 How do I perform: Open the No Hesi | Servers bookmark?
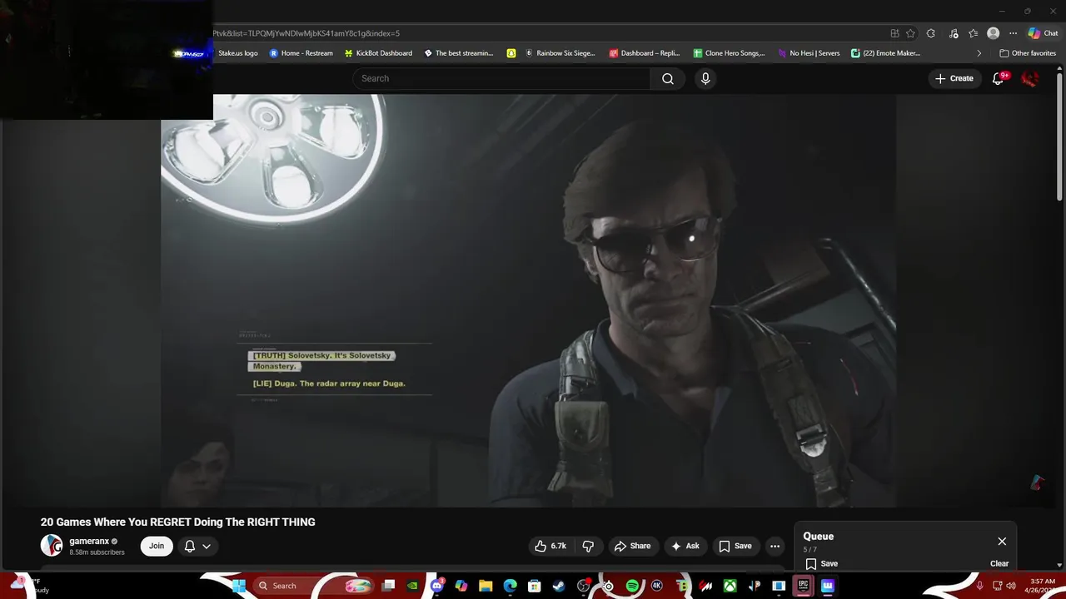click(x=809, y=53)
